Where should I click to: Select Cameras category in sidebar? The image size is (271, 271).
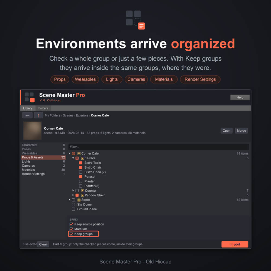[43, 166]
